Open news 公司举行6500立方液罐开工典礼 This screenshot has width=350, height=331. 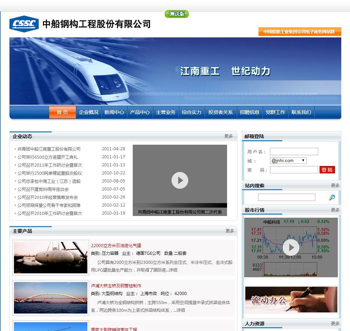point(48,157)
